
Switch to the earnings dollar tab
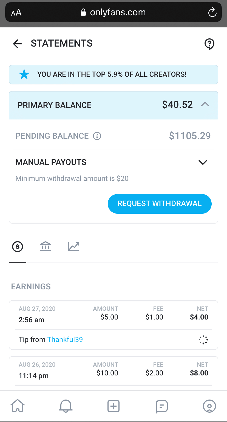[18, 247]
